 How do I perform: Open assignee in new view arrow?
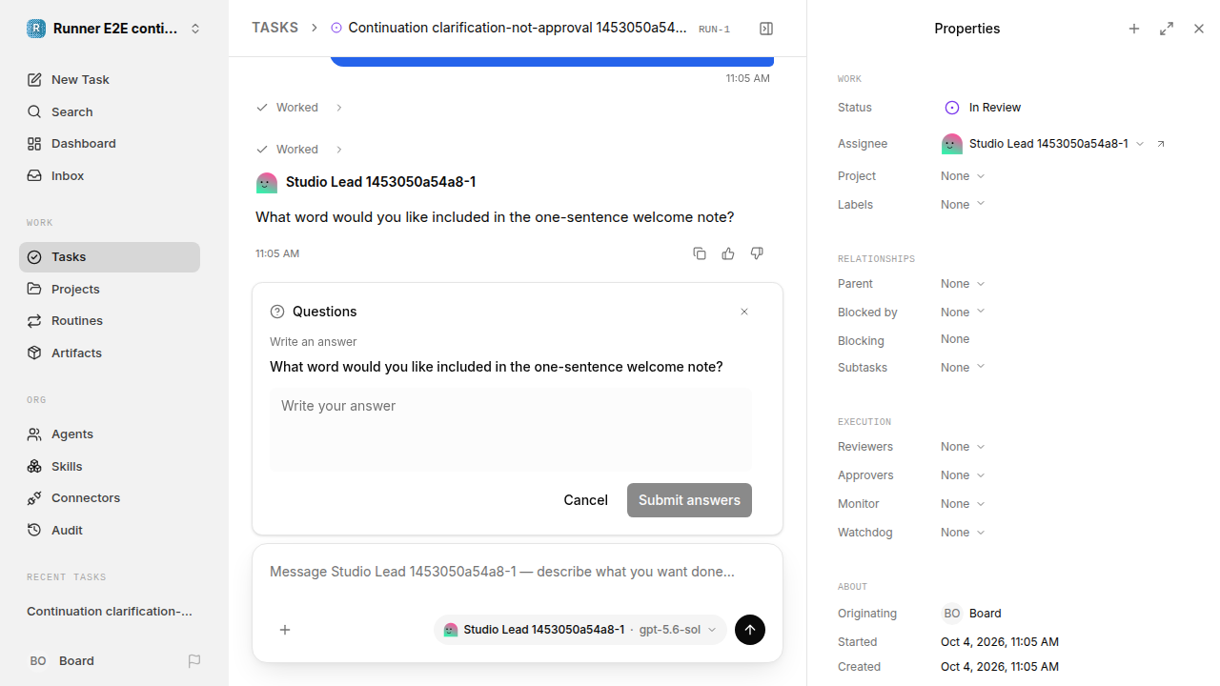(x=1161, y=144)
